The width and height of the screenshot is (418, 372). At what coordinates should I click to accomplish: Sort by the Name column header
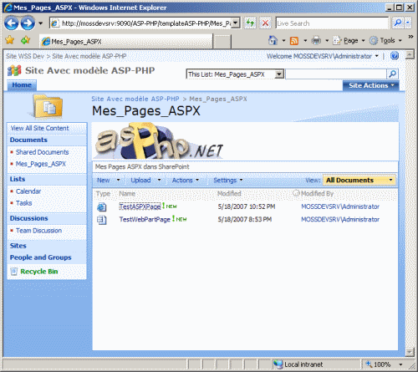127,194
